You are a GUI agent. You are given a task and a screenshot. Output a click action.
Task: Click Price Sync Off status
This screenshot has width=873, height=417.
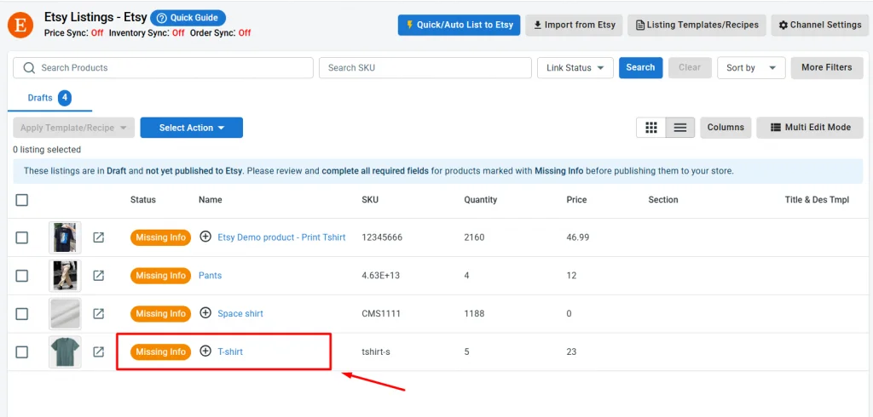click(x=97, y=33)
